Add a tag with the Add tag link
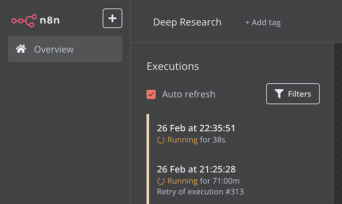Image resolution: width=342 pixels, height=204 pixels. (263, 22)
